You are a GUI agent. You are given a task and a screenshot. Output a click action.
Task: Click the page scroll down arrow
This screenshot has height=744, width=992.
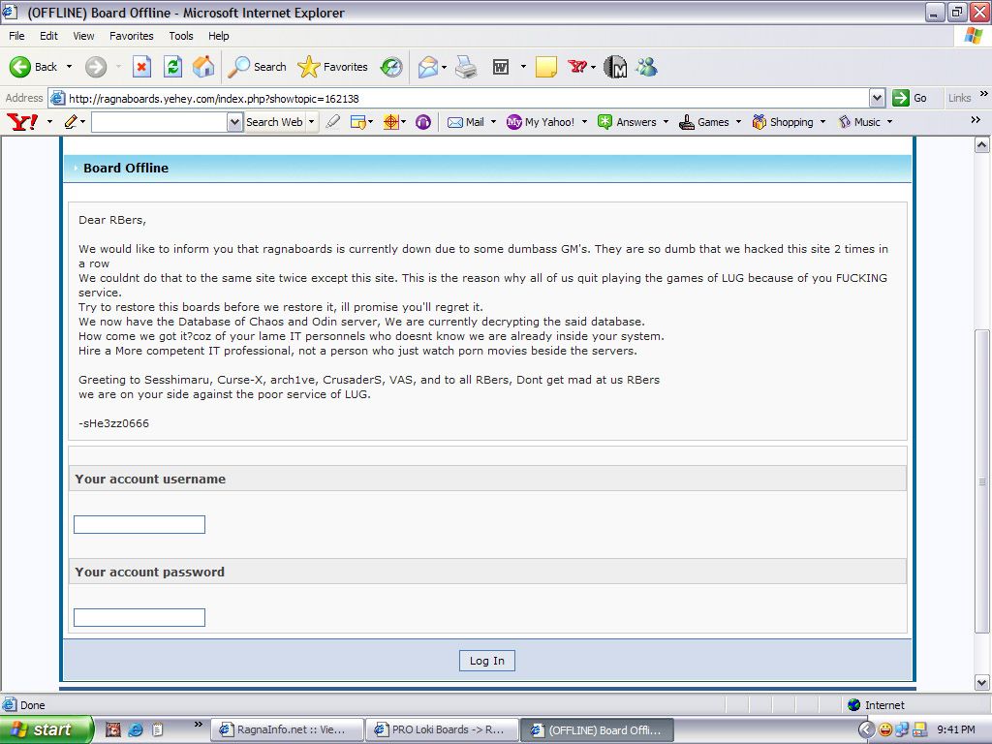click(x=982, y=683)
